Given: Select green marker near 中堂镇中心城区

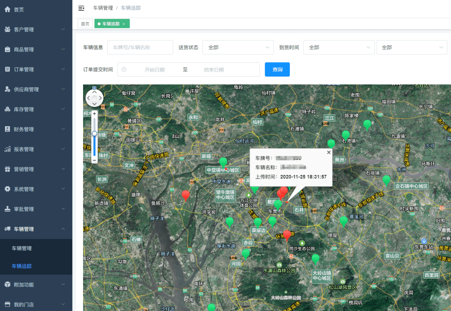Looking at the screenshot, I should pyautogui.click(x=223, y=162).
